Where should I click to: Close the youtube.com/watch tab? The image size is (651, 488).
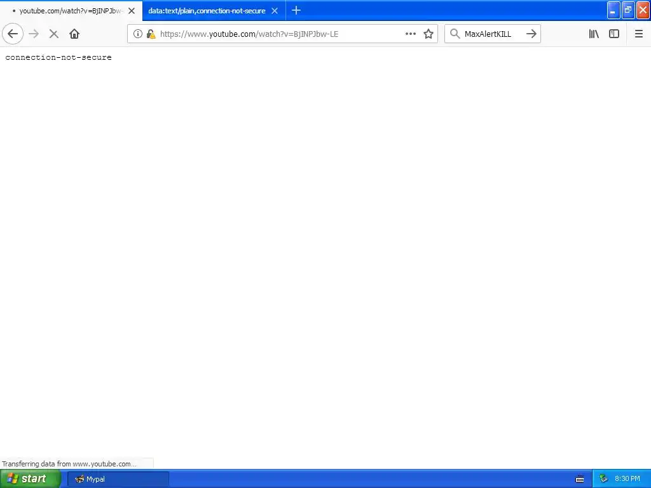(132, 11)
